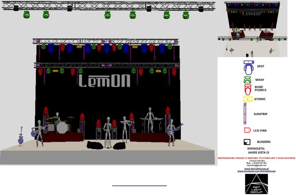Viewport: 296px width, 195px height.
Task: Click the purple SUNSTRIP legend icon
Action: click(245, 114)
